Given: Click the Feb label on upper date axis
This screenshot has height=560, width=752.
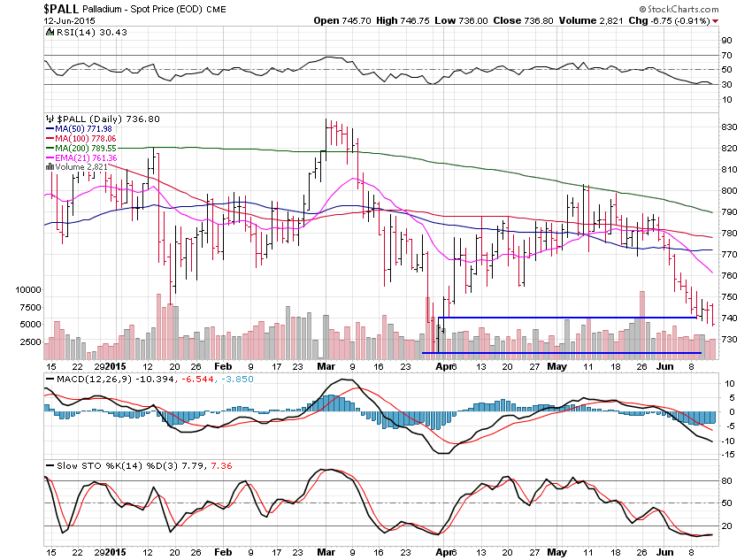Looking at the screenshot, I should tap(223, 366).
